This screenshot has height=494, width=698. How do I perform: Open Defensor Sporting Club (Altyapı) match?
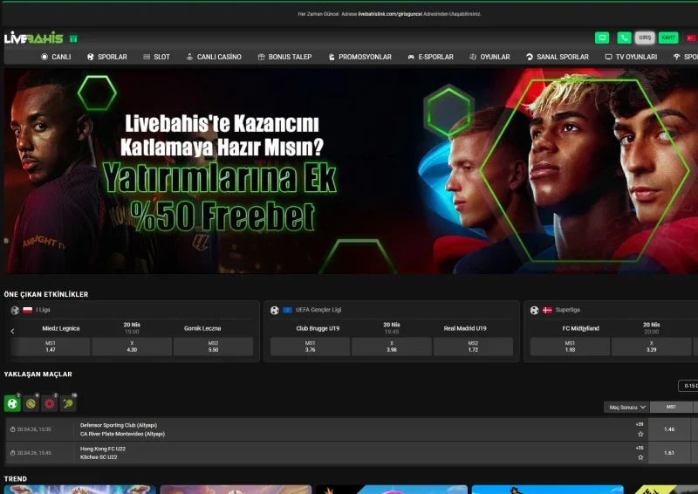pos(119,425)
